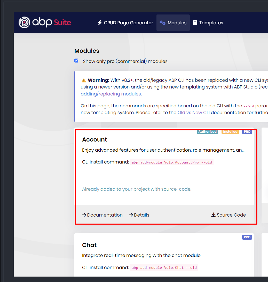The height and width of the screenshot is (282, 268).
Task: Open Old vs New CLI documentation link
Action: click(193, 113)
